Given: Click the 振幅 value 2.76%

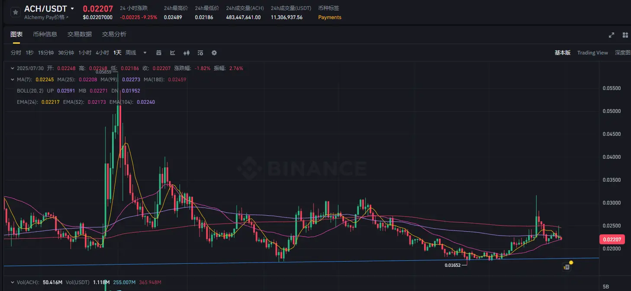Looking at the screenshot, I should click(236, 68).
